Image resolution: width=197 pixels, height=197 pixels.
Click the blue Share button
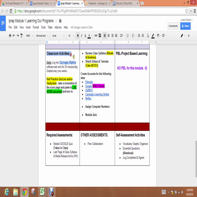(x=185, y=26)
